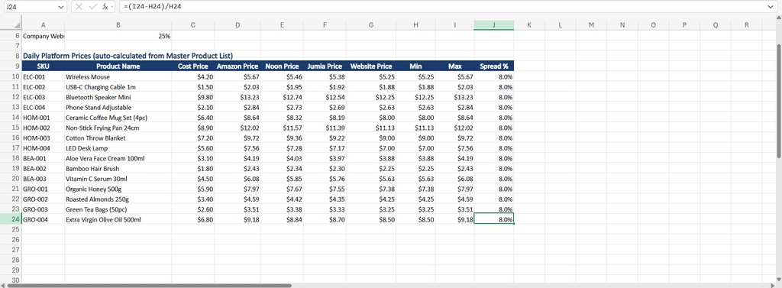Select column R header
Screen dimensions: 782x288
(747, 25)
